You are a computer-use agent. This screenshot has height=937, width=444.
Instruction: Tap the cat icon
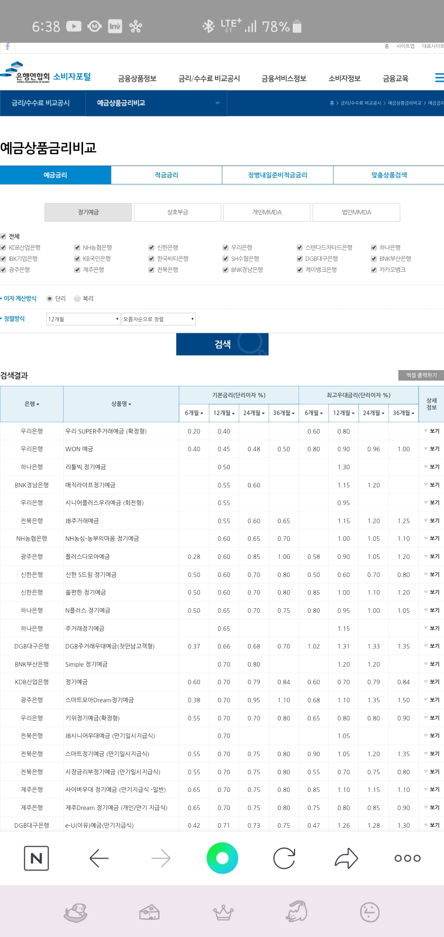(x=297, y=912)
